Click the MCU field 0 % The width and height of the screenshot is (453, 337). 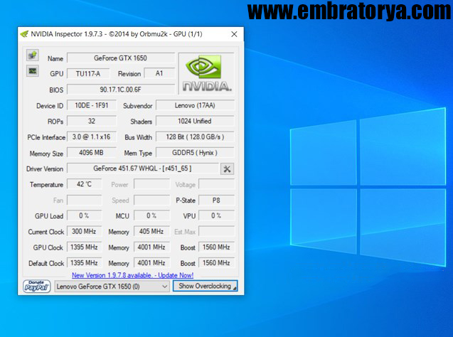(151, 215)
